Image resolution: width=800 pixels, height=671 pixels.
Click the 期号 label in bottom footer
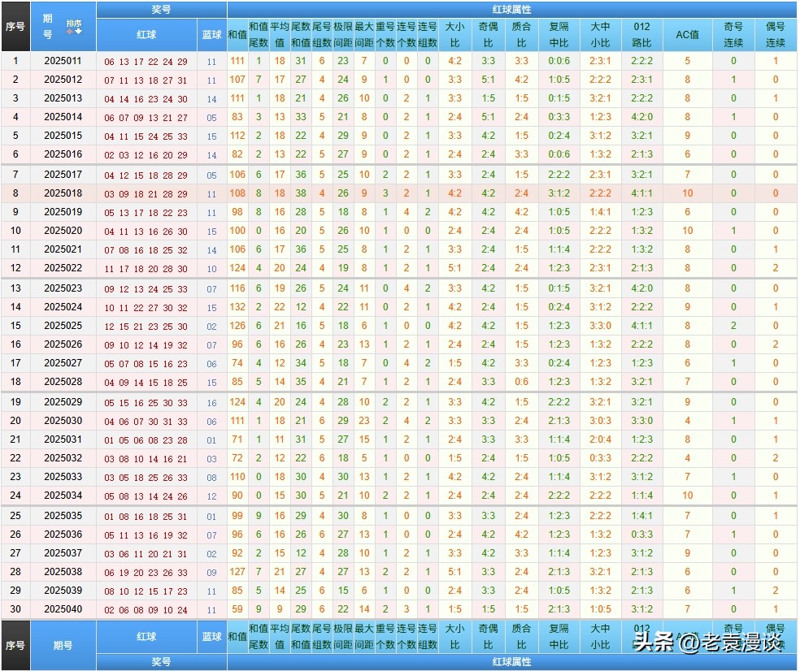point(63,645)
